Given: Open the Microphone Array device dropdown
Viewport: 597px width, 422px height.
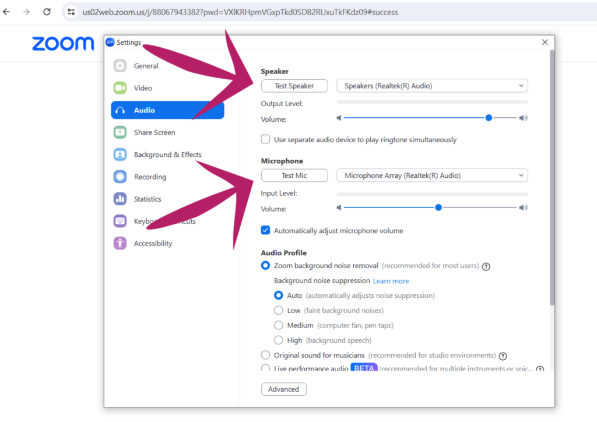Looking at the screenshot, I should (432, 175).
